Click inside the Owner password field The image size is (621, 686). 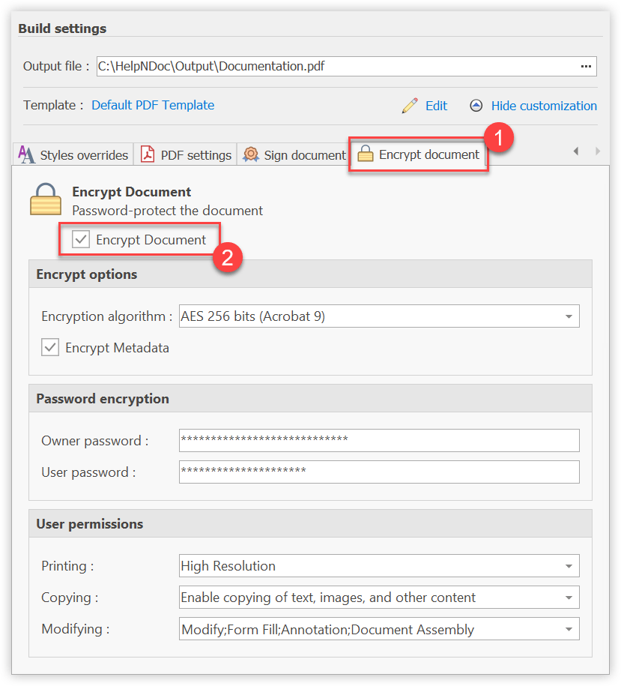point(375,440)
